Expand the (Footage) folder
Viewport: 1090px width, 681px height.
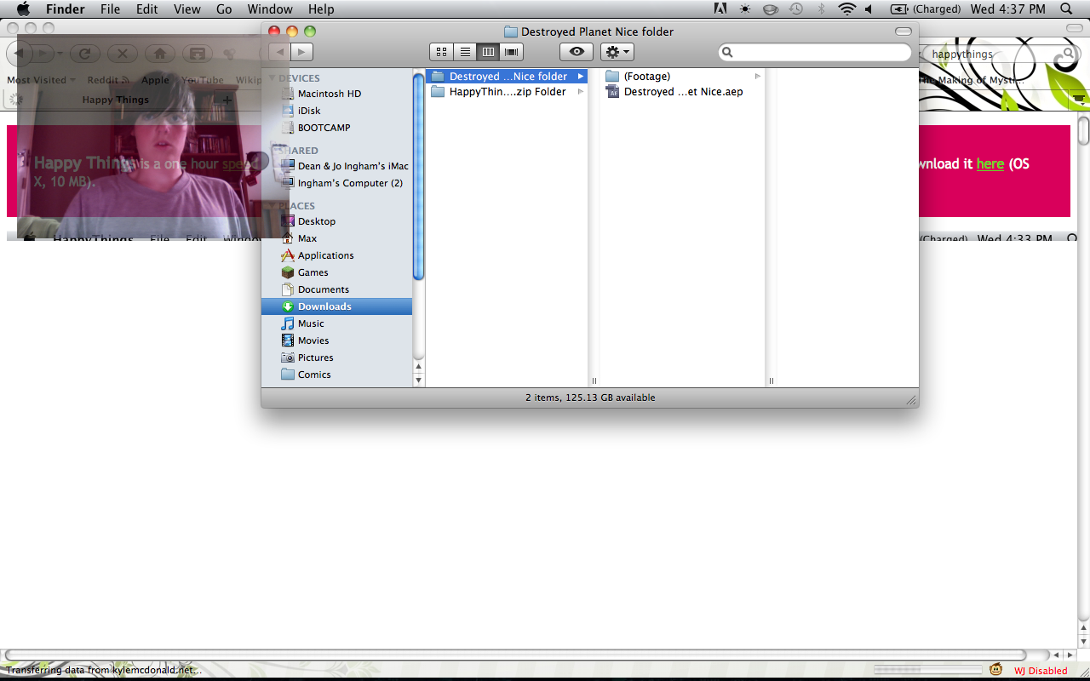646,77
